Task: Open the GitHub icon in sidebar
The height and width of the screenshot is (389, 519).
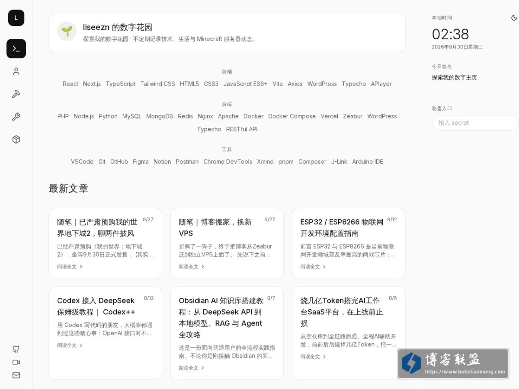Action: click(16, 349)
